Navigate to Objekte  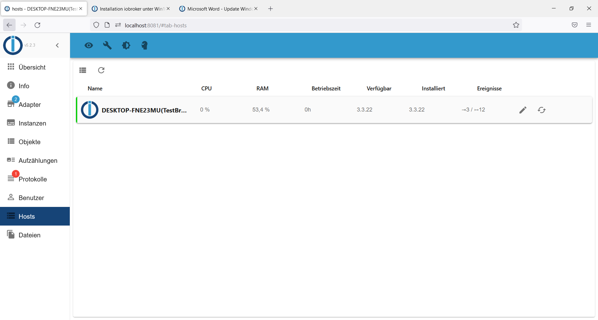(35, 142)
